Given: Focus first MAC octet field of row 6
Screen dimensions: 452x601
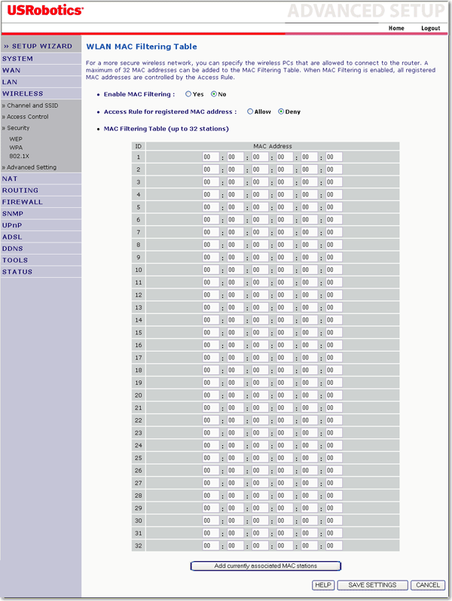Looking at the screenshot, I should pos(211,220).
